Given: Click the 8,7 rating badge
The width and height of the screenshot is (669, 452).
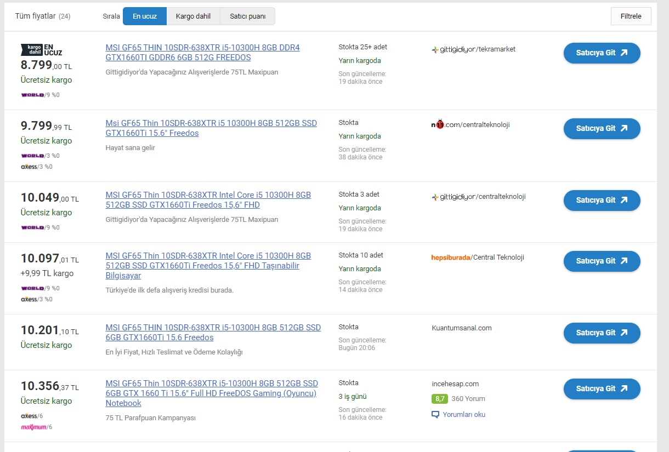Looking at the screenshot, I should pos(439,399).
